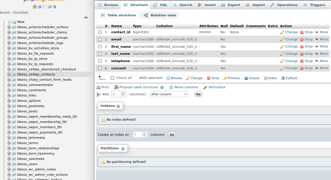Increment the Add column count stepper
The image size is (331, 180).
pos(123,93)
